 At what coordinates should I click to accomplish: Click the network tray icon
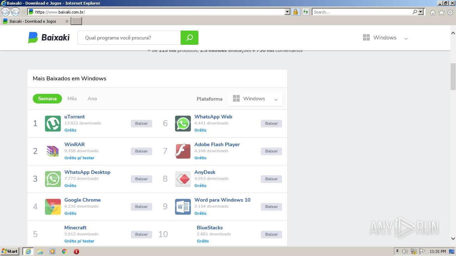click(414, 251)
